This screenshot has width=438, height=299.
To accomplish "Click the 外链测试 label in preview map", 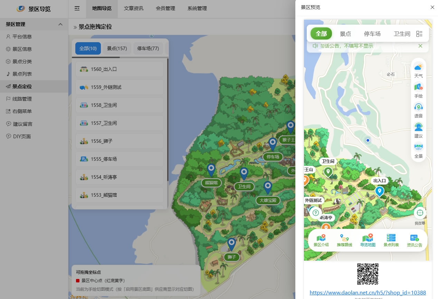I will pyautogui.click(x=314, y=200).
